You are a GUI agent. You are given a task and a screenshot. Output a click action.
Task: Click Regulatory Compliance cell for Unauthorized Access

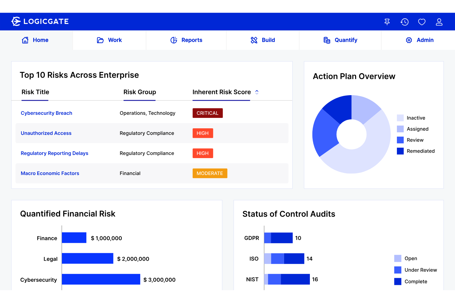[x=147, y=133]
